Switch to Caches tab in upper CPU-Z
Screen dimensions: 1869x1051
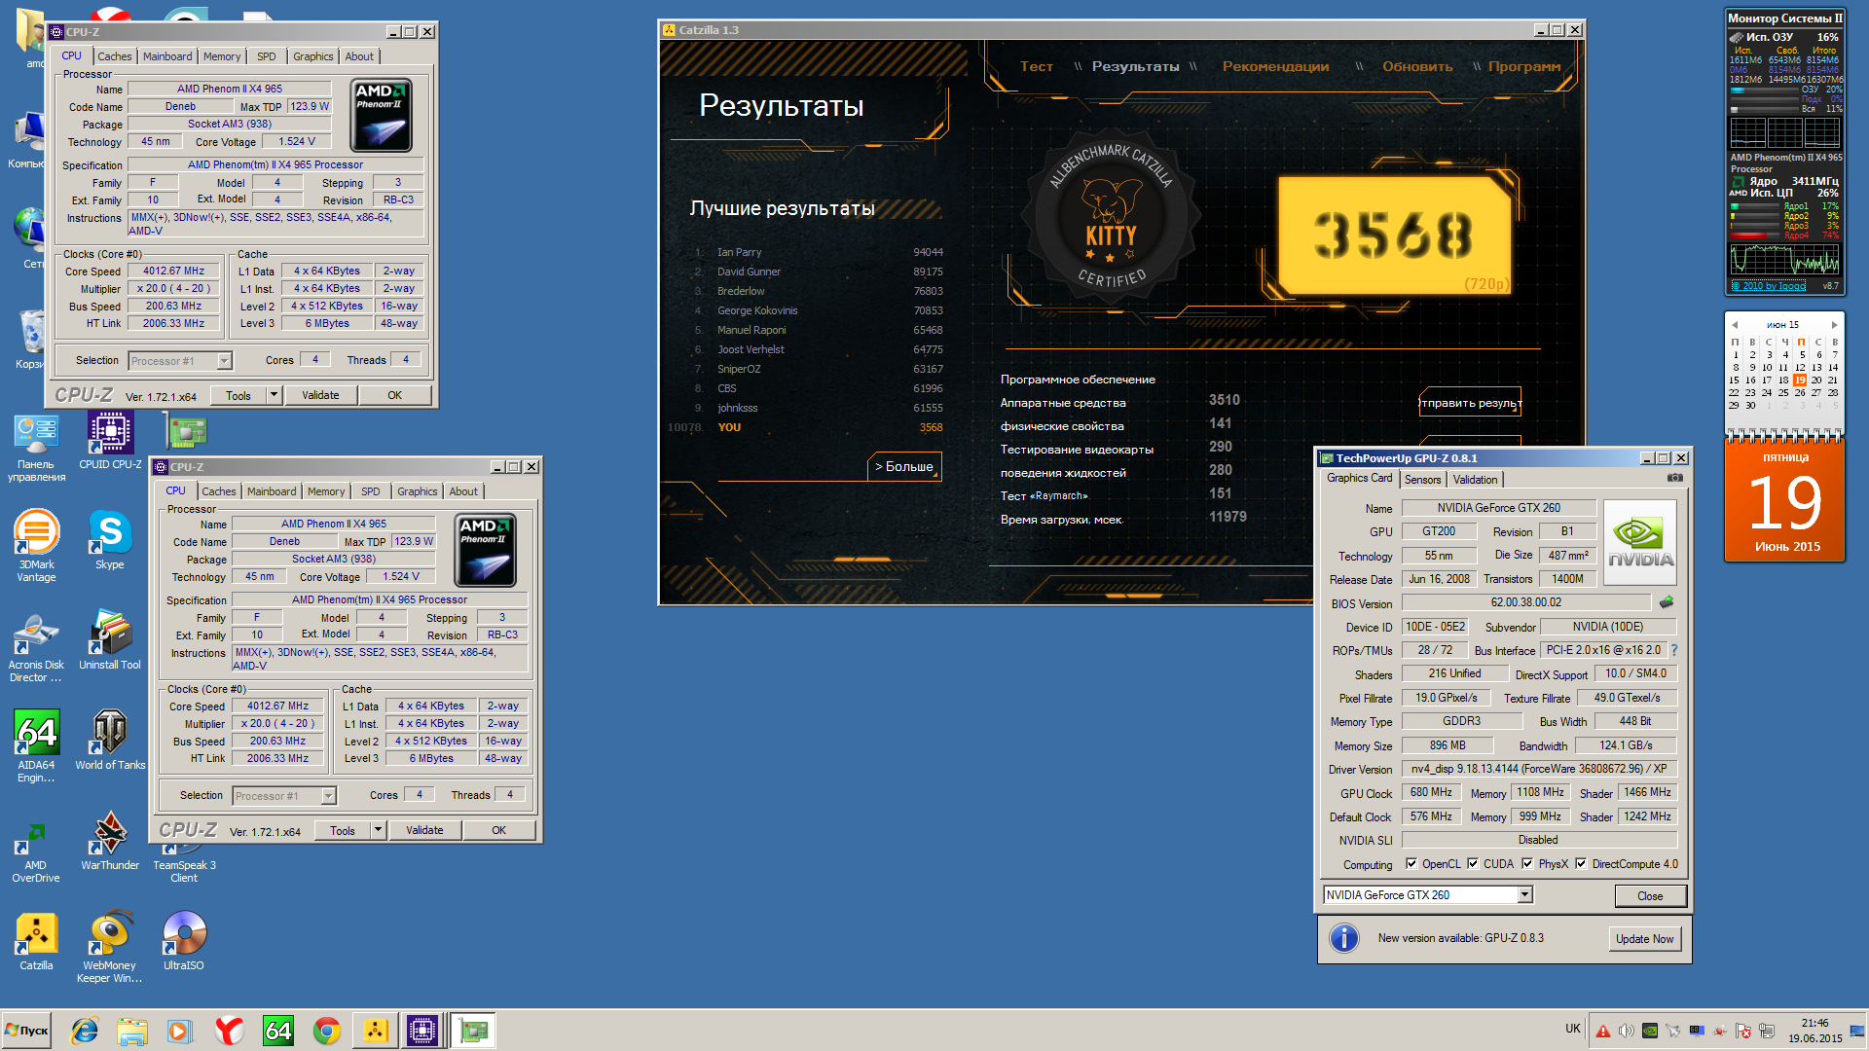tap(114, 56)
